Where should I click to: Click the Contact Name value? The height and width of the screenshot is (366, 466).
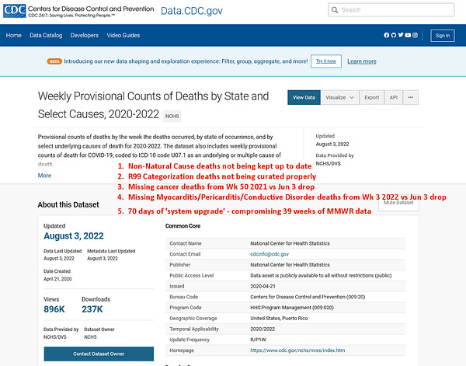click(x=290, y=243)
